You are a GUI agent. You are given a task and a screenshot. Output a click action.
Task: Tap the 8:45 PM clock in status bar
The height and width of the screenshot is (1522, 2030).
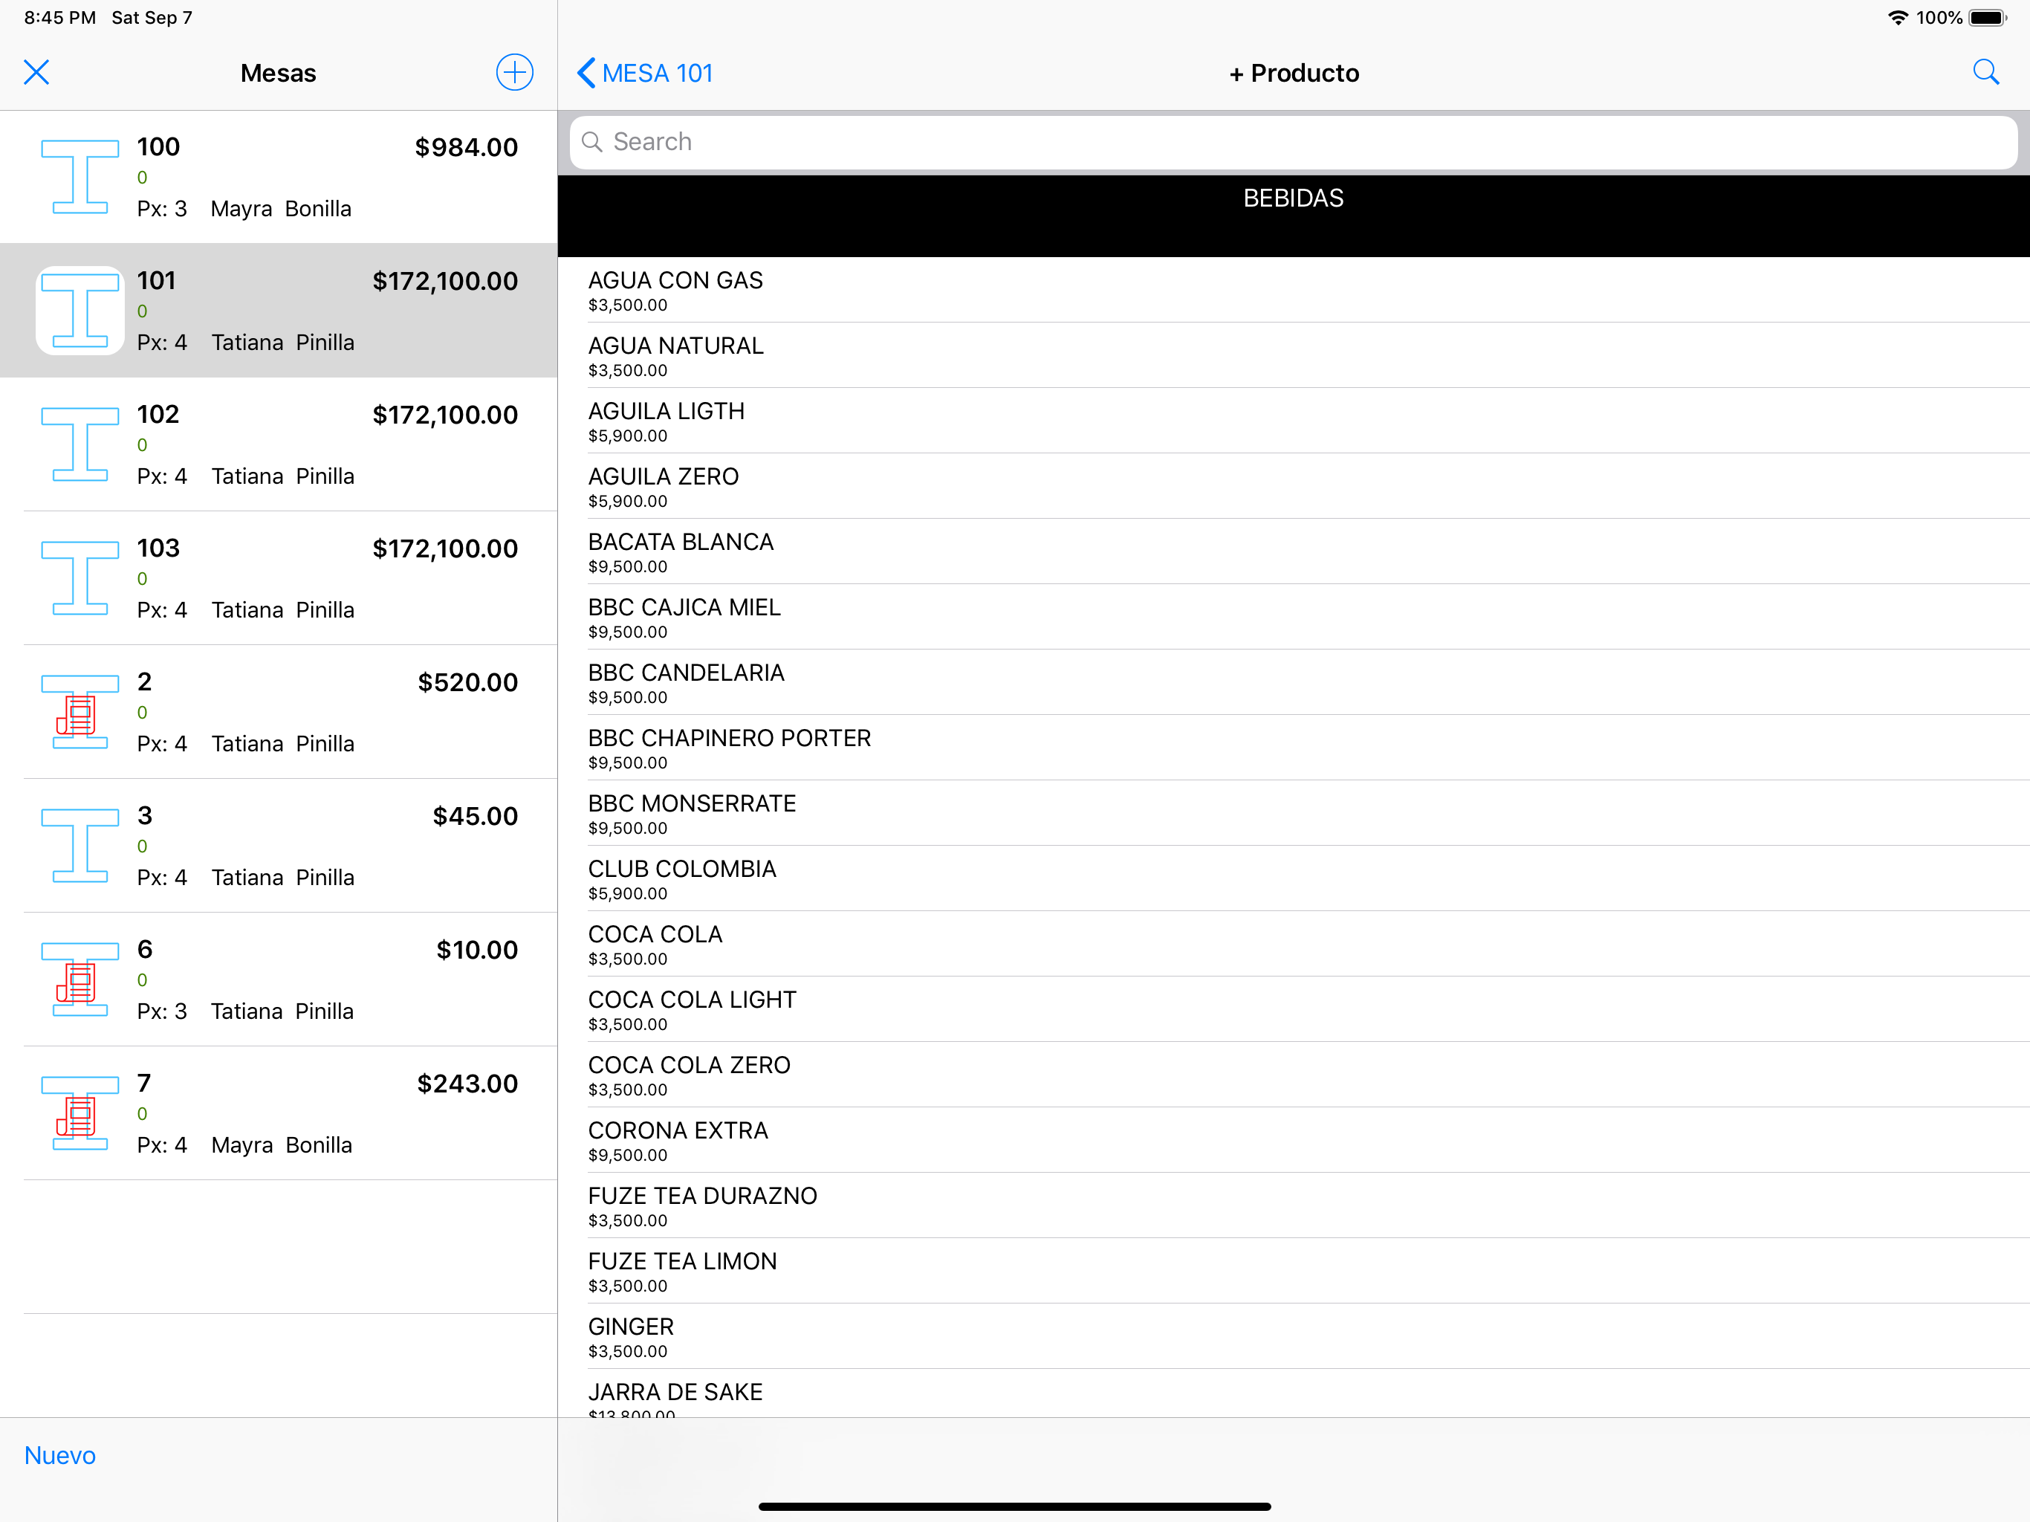tap(59, 17)
